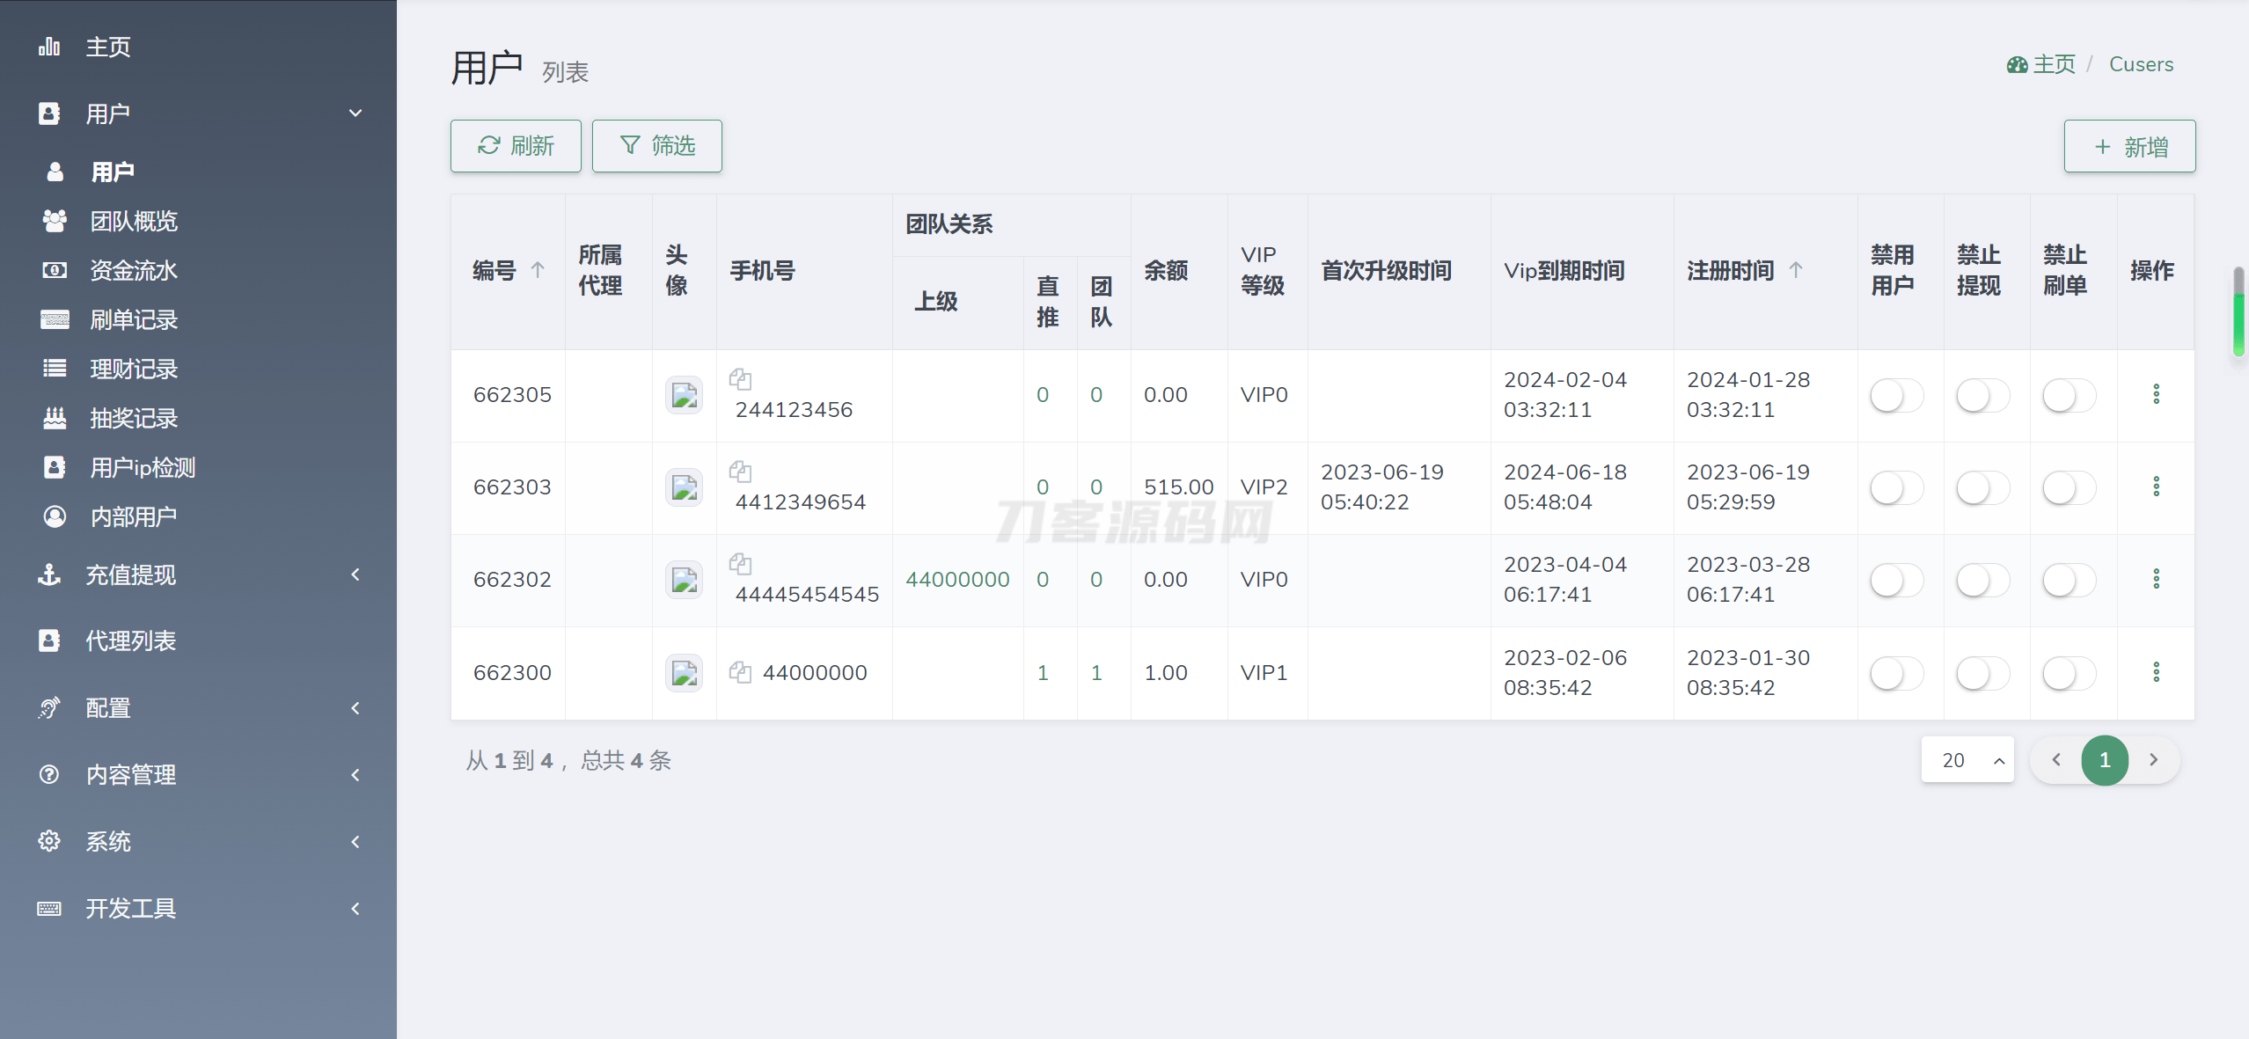
Task: Click the 新增 add button
Action: [2129, 147]
